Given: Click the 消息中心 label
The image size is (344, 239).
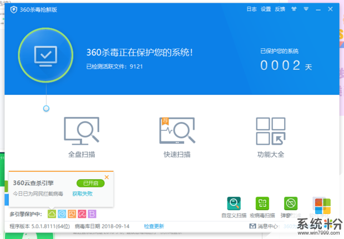Looking at the screenshot, I should [267, 226].
